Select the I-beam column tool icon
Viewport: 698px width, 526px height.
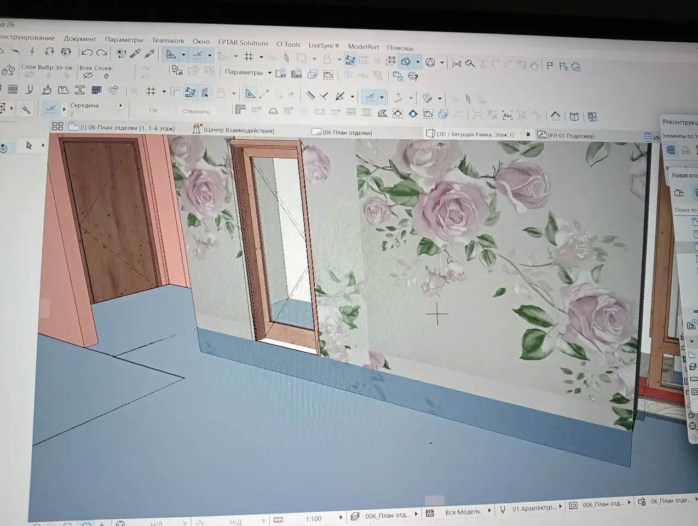tap(80, 90)
